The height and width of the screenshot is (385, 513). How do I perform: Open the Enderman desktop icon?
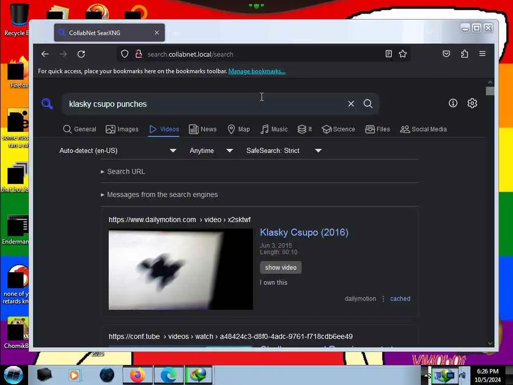[x=16, y=230]
